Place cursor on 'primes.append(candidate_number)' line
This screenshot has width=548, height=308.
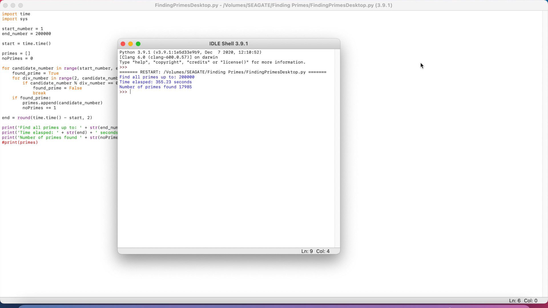[x=62, y=103]
